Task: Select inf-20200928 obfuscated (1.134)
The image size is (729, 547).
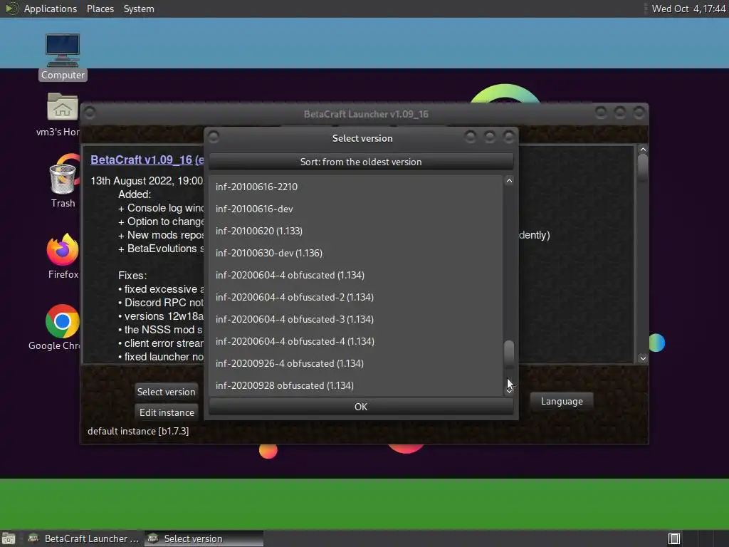Action: pyautogui.click(x=356, y=385)
